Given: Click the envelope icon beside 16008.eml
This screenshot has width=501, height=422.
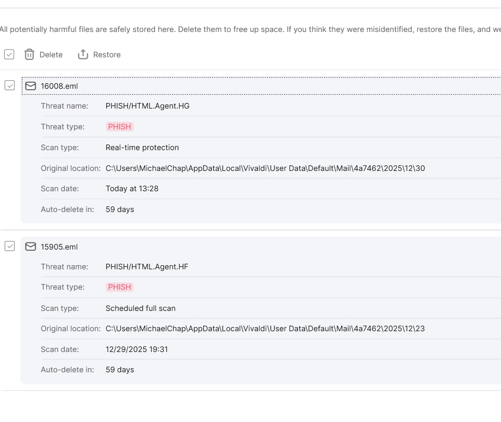Looking at the screenshot, I should tap(31, 86).
